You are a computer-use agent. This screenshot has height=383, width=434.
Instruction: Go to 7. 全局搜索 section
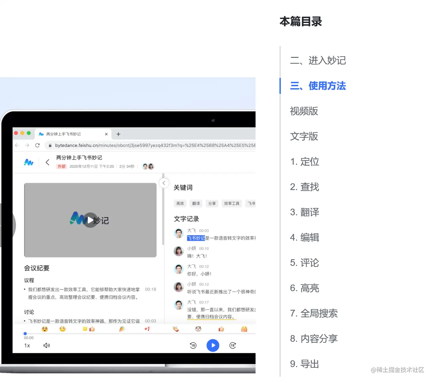(314, 313)
